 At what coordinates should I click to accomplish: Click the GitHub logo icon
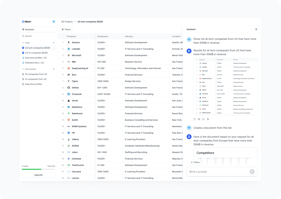[69, 88]
